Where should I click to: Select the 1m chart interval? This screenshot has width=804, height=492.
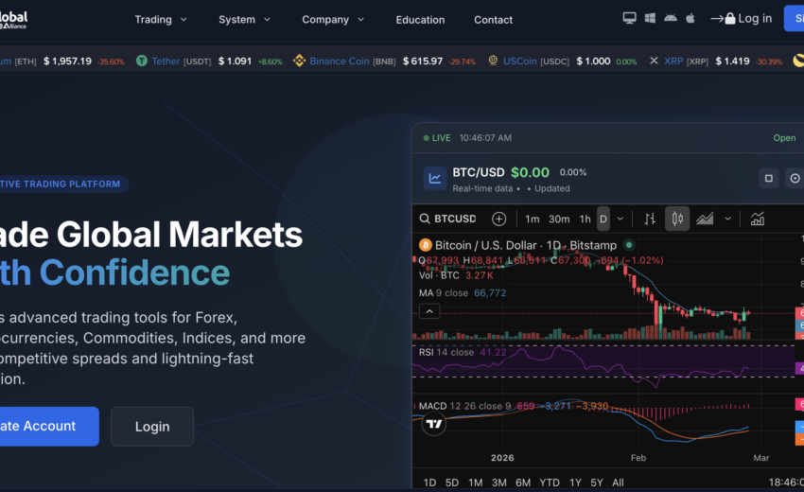click(533, 220)
